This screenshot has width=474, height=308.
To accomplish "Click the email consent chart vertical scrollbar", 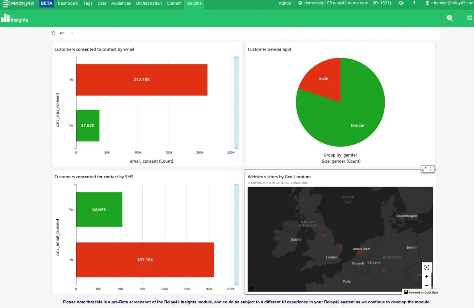I will (236, 103).
